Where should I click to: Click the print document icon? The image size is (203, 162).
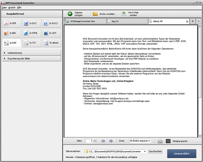[x=160, y=141]
